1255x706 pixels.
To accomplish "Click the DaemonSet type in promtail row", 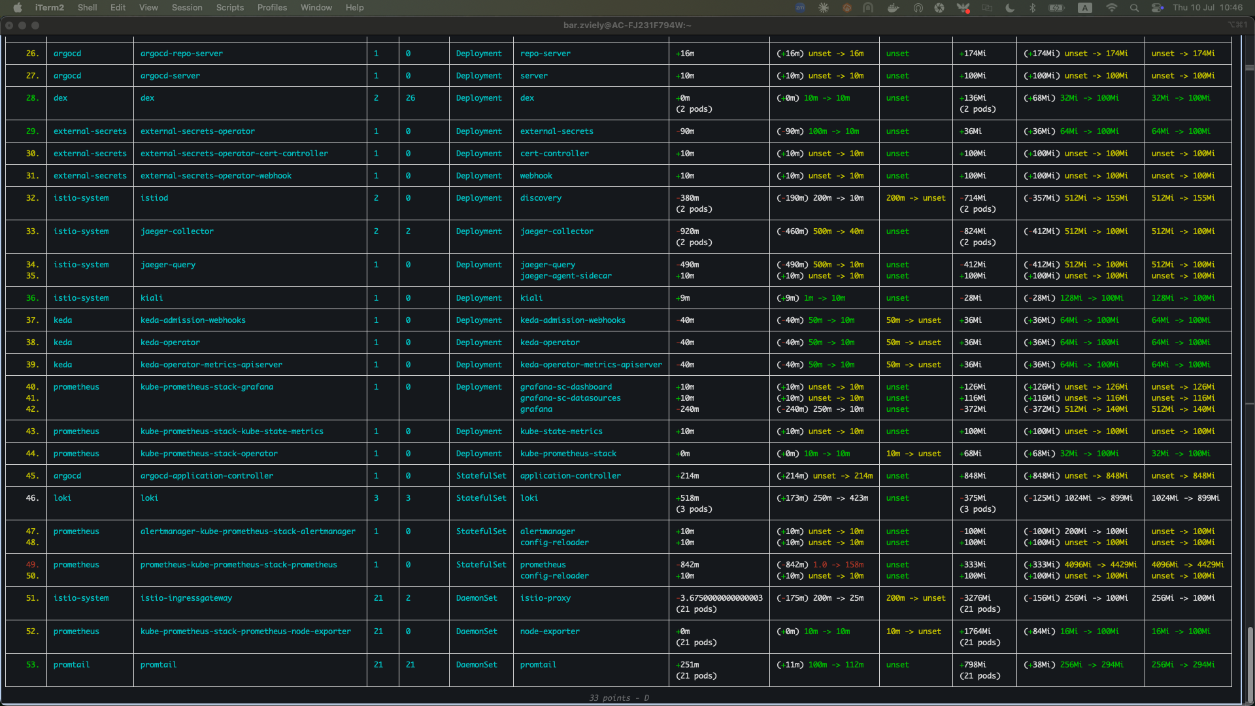I will click(477, 665).
